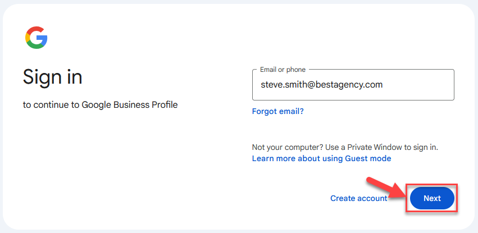Click the Email or phone input field
This screenshot has height=233, width=478.
click(x=353, y=85)
